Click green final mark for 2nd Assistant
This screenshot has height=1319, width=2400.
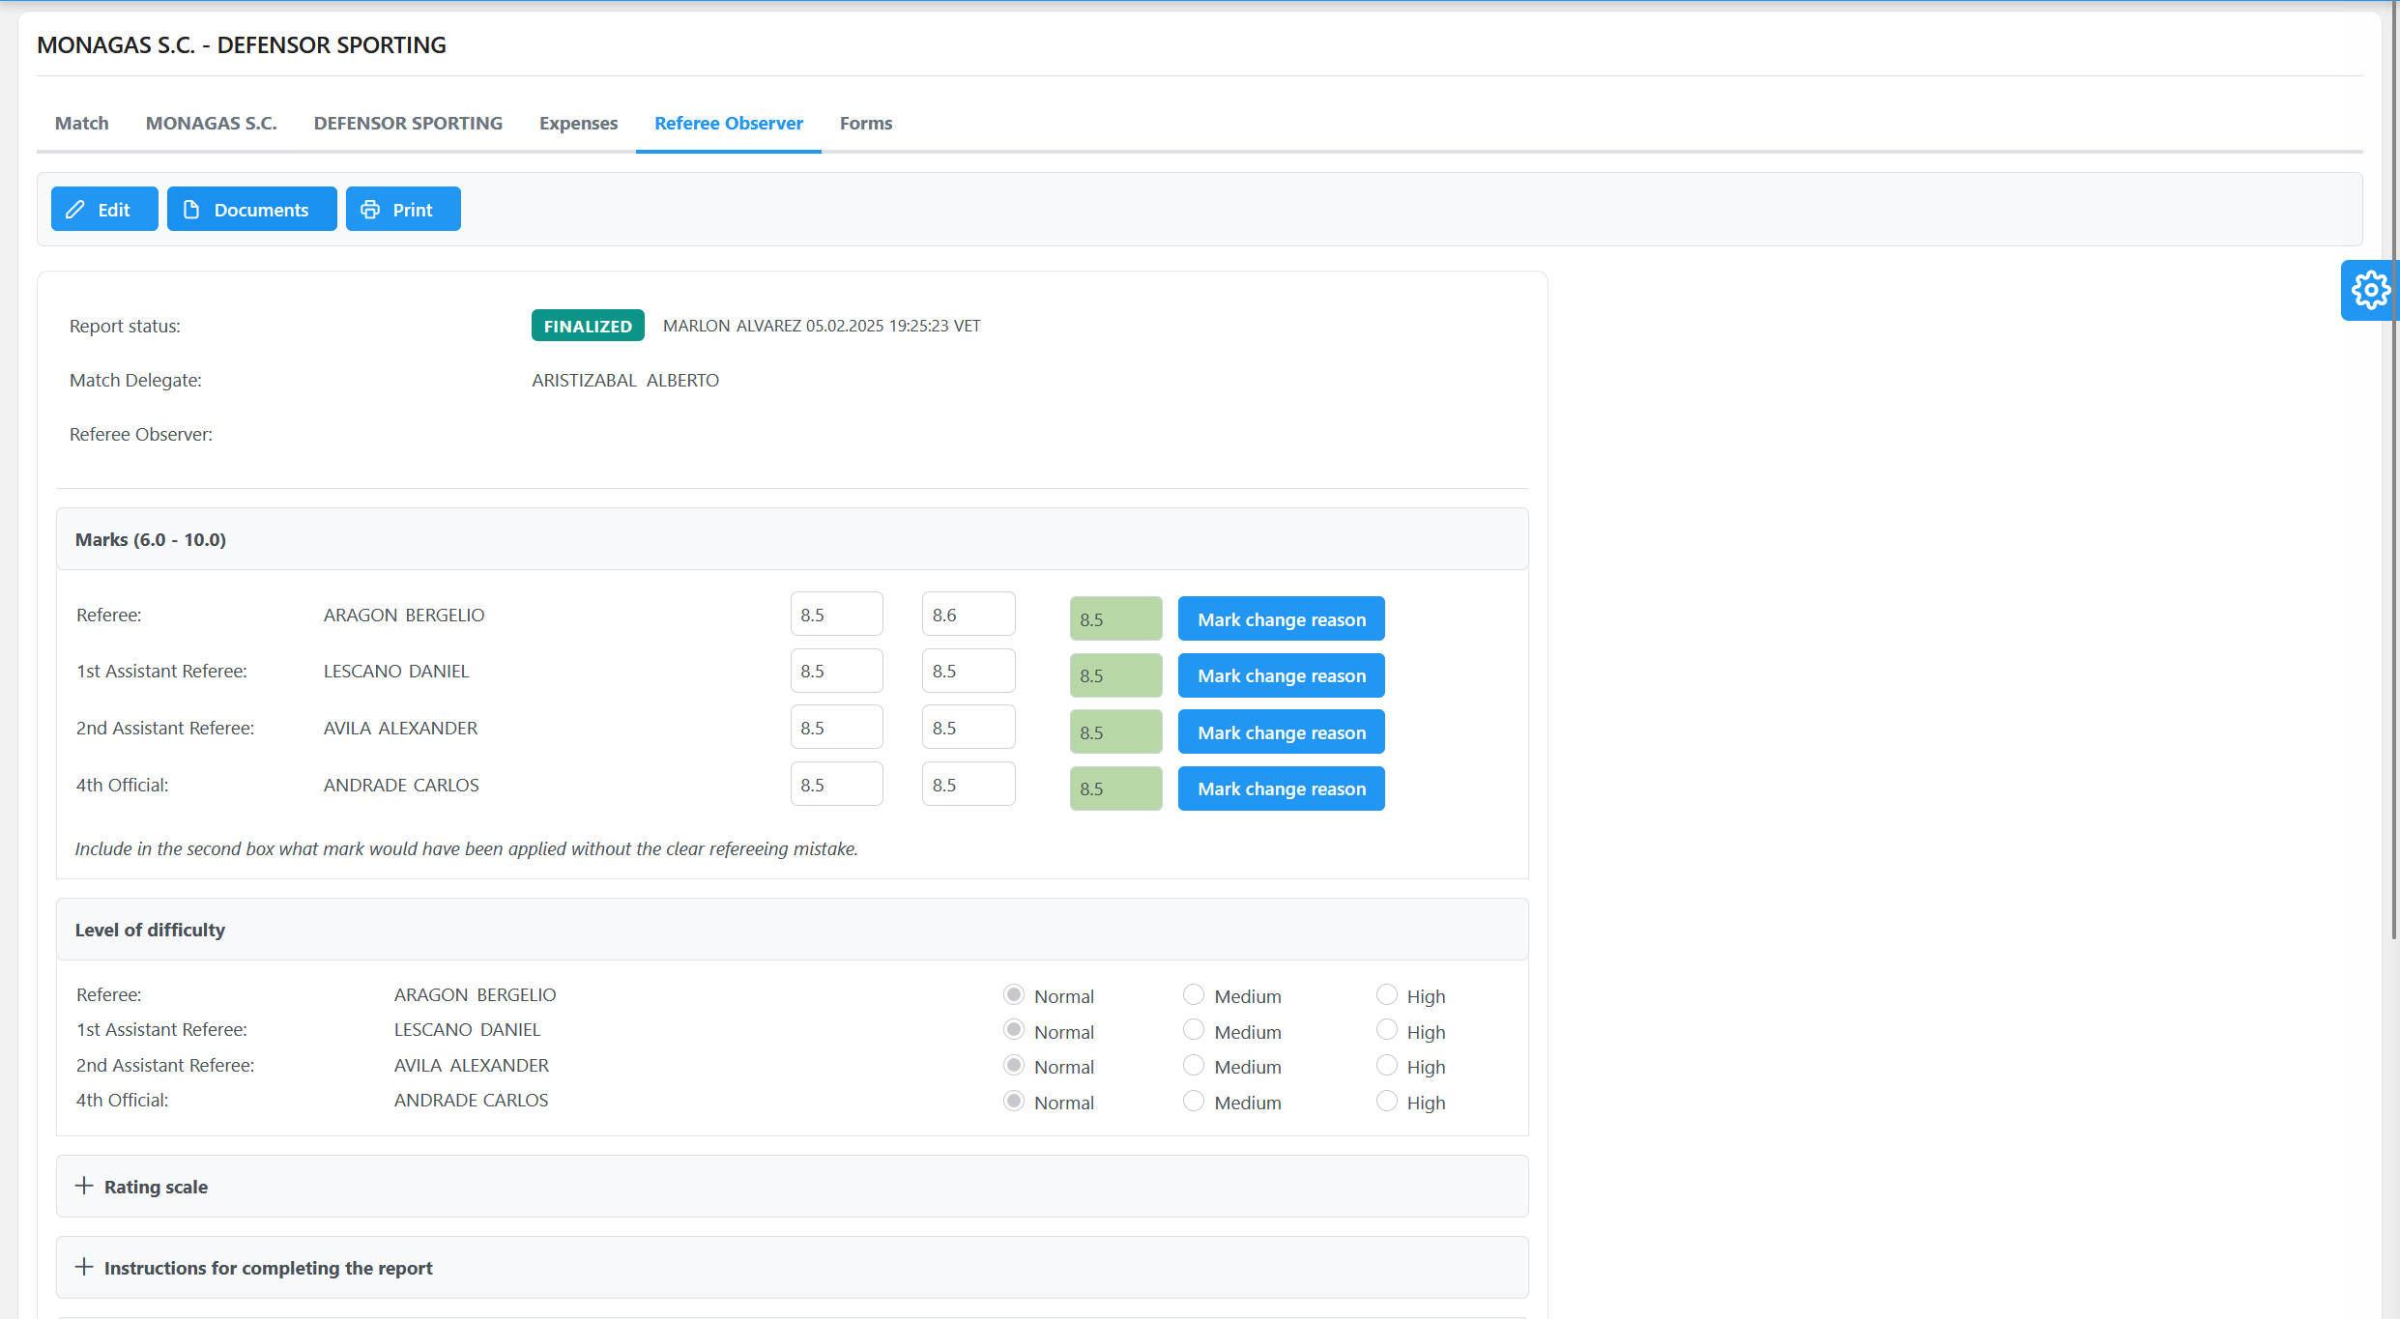[x=1115, y=732]
